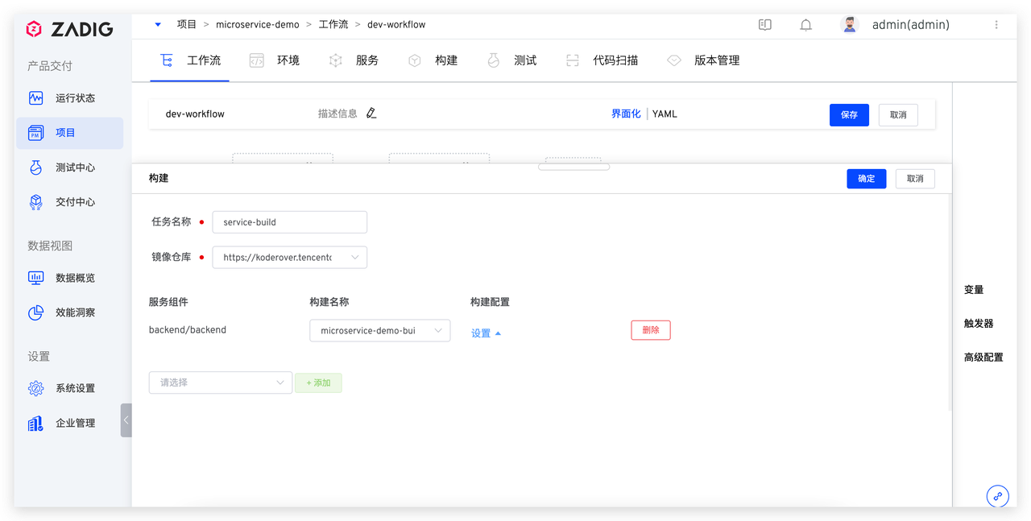Click the 任务名称 input field
The image size is (1031, 521).
pos(290,222)
